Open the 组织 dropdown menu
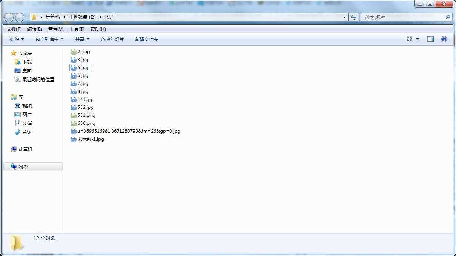Screen dimensions: 456x256 (x=16, y=39)
